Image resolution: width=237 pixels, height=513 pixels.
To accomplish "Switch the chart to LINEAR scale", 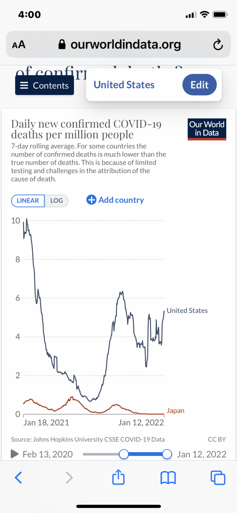I will click(28, 201).
